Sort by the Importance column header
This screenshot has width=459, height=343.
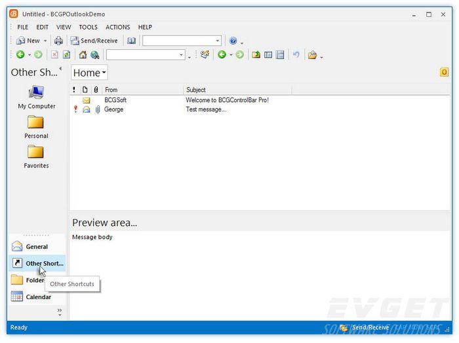coord(74,90)
